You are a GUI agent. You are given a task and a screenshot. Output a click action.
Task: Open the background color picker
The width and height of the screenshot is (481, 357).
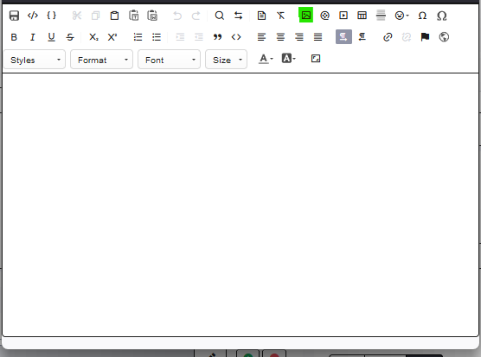point(289,59)
